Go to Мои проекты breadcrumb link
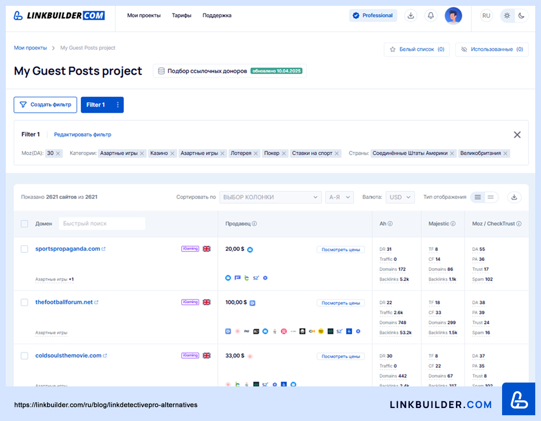The image size is (541, 421). tap(30, 48)
